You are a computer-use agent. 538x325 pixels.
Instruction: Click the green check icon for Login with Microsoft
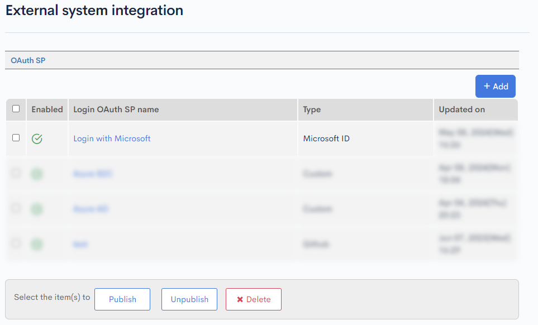37,138
